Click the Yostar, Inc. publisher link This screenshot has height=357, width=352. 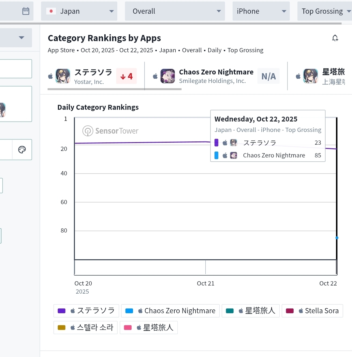coord(89,82)
